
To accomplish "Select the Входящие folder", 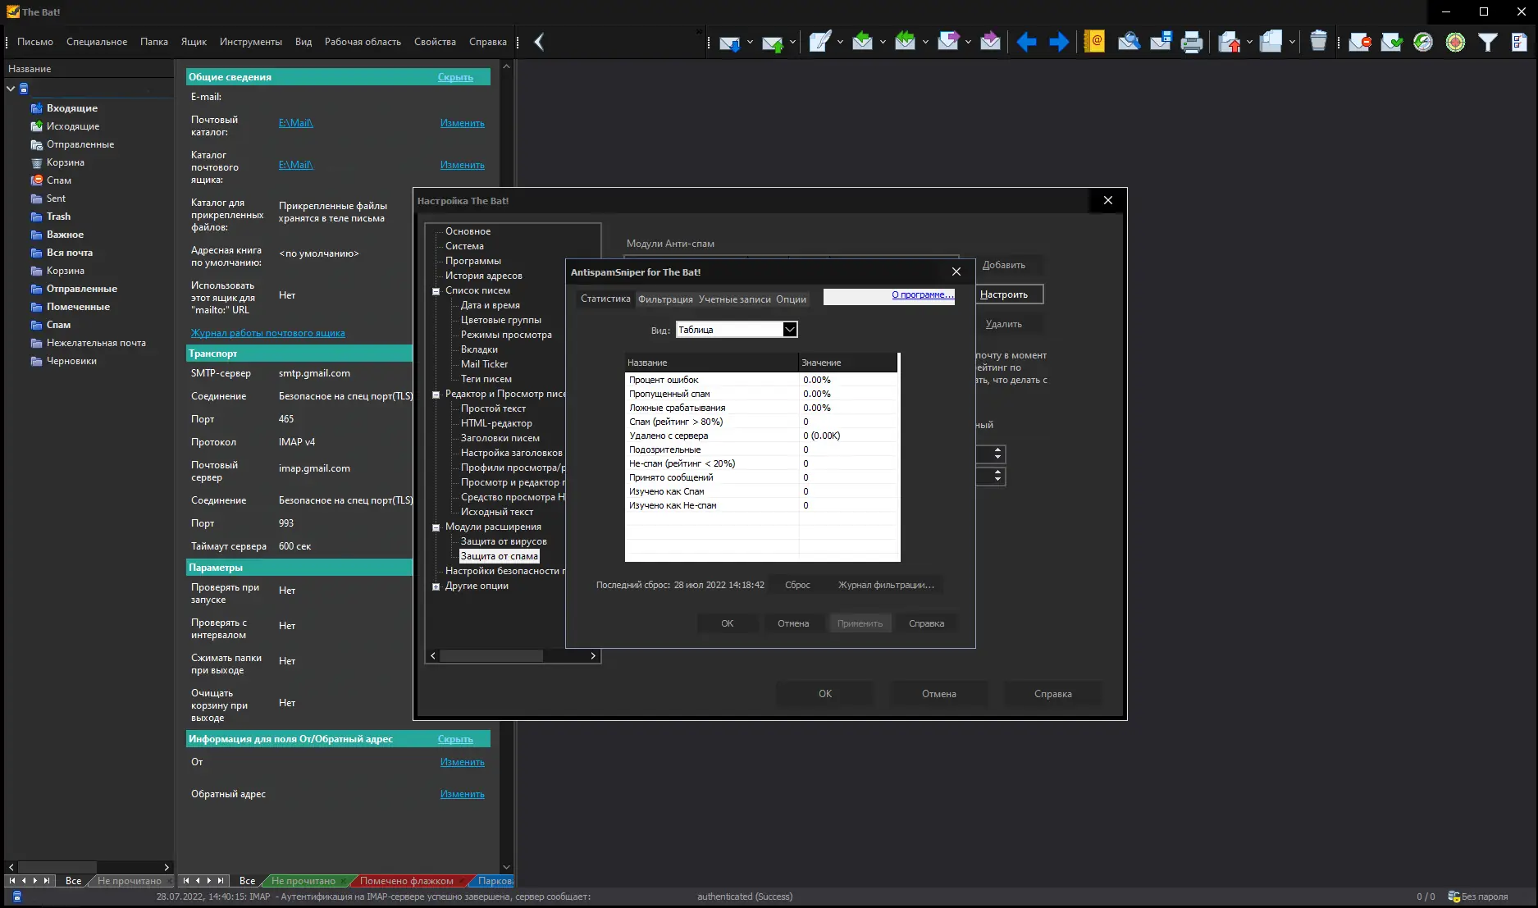I will coord(72,108).
